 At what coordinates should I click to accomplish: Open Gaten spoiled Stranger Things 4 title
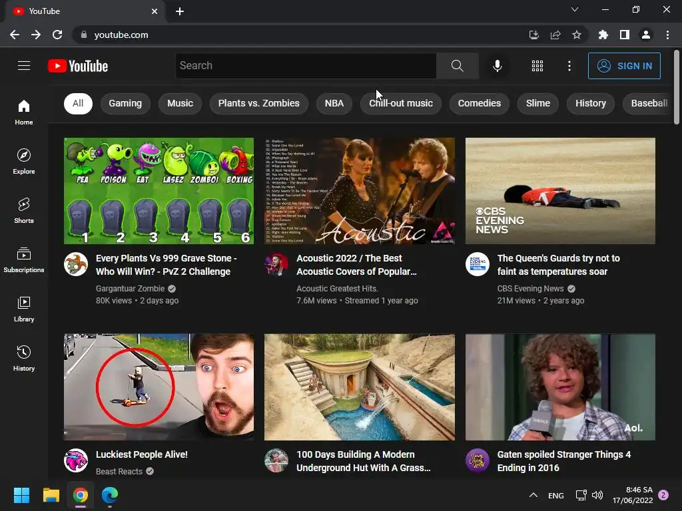pyautogui.click(x=563, y=461)
